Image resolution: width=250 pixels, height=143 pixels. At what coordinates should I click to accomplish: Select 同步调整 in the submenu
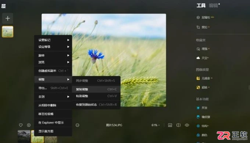96,81
